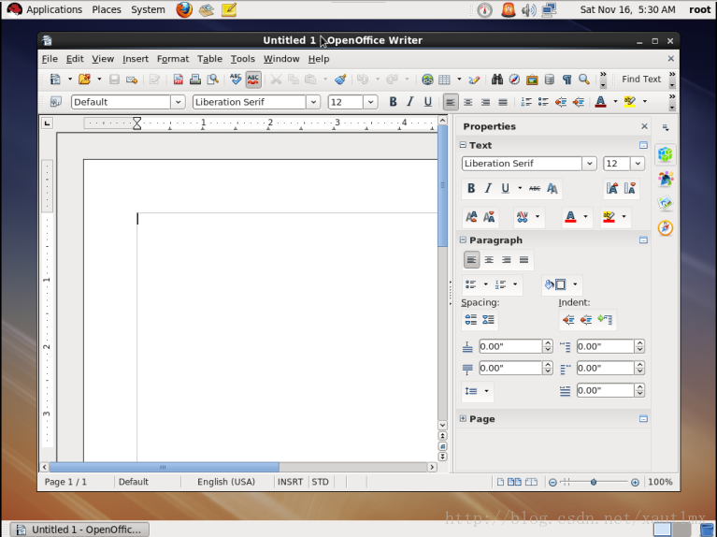The image size is (717, 537).
Task: Open the sidebar Gallery panel icon
Action: point(666,203)
